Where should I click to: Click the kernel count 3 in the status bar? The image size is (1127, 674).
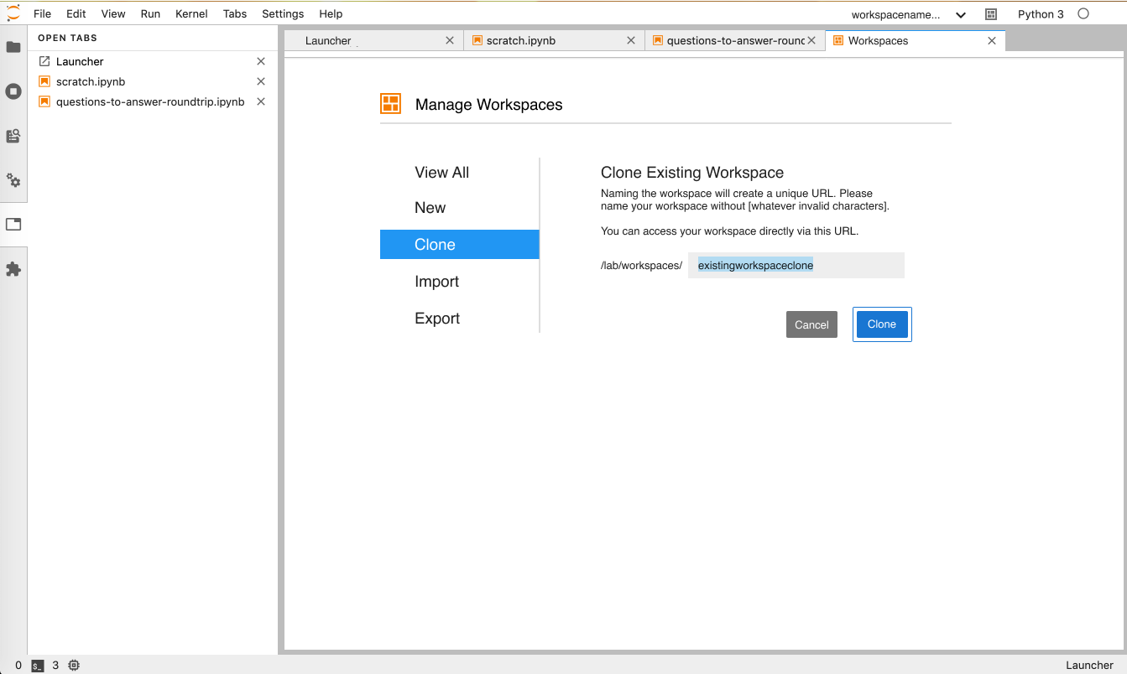(x=55, y=666)
